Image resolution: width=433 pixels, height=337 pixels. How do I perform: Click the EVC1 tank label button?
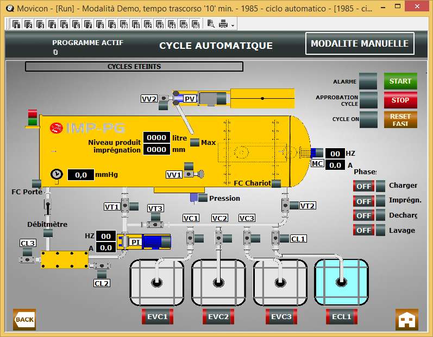pos(157,316)
